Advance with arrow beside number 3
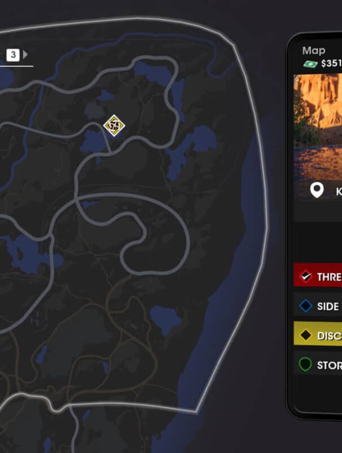This screenshot has width=342, height=453. pyautogui.click(x=25, y=54)
